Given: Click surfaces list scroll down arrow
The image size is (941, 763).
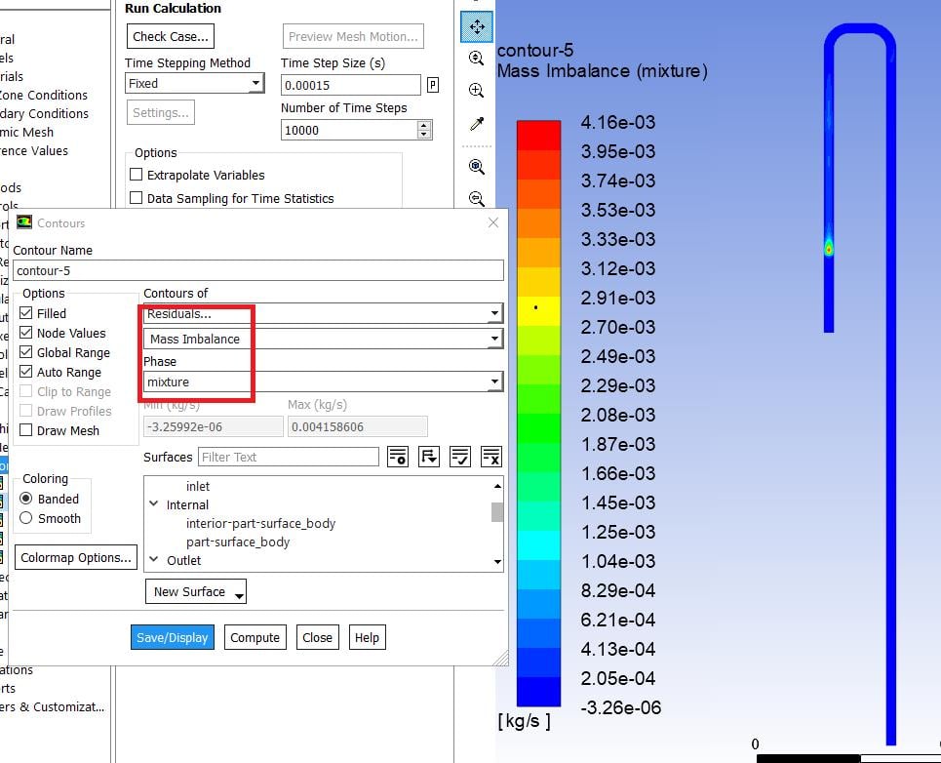Looking at the screenshot, I should [497, 562].
